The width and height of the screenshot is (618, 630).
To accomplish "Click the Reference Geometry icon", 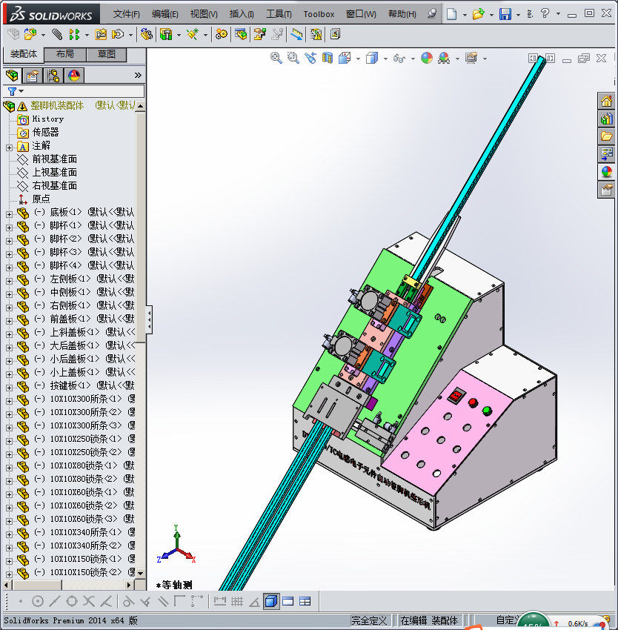I will 193,35.
